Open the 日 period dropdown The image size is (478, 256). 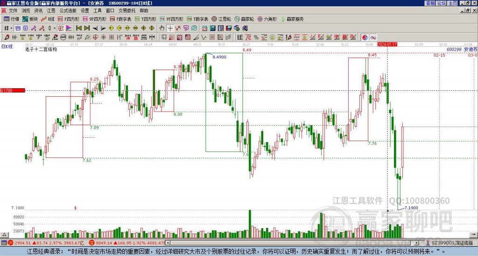pos(8,28)
